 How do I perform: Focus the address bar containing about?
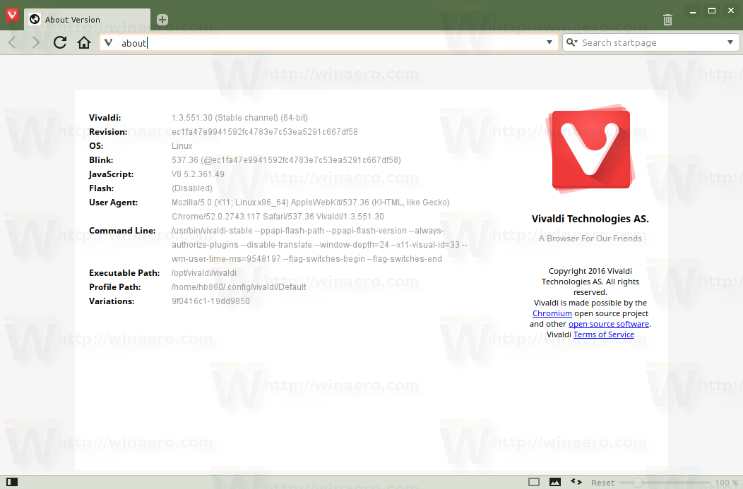point(329,42)
